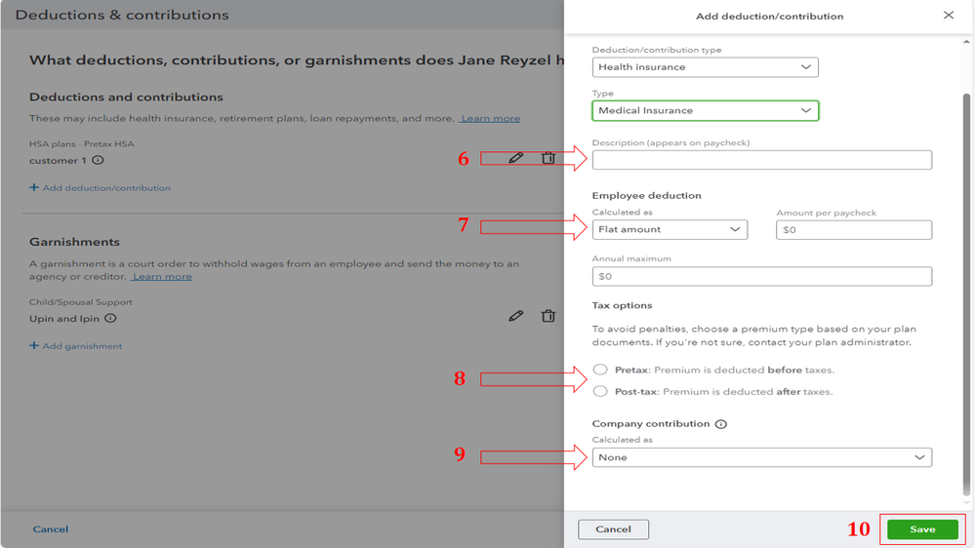Click the Description input field
This screenshot has height=548, width=975.
[x=761, y=160]
